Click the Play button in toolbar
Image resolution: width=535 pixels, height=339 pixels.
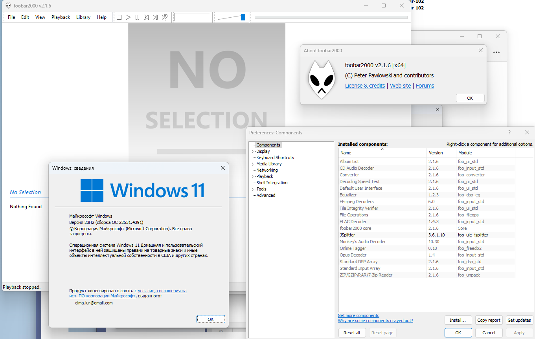point(128,17)
